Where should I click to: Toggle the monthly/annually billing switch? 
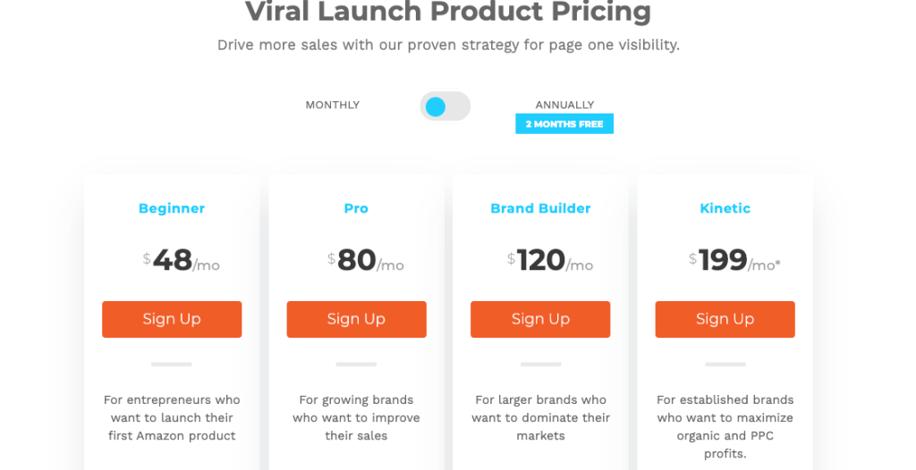pos(445,106)
